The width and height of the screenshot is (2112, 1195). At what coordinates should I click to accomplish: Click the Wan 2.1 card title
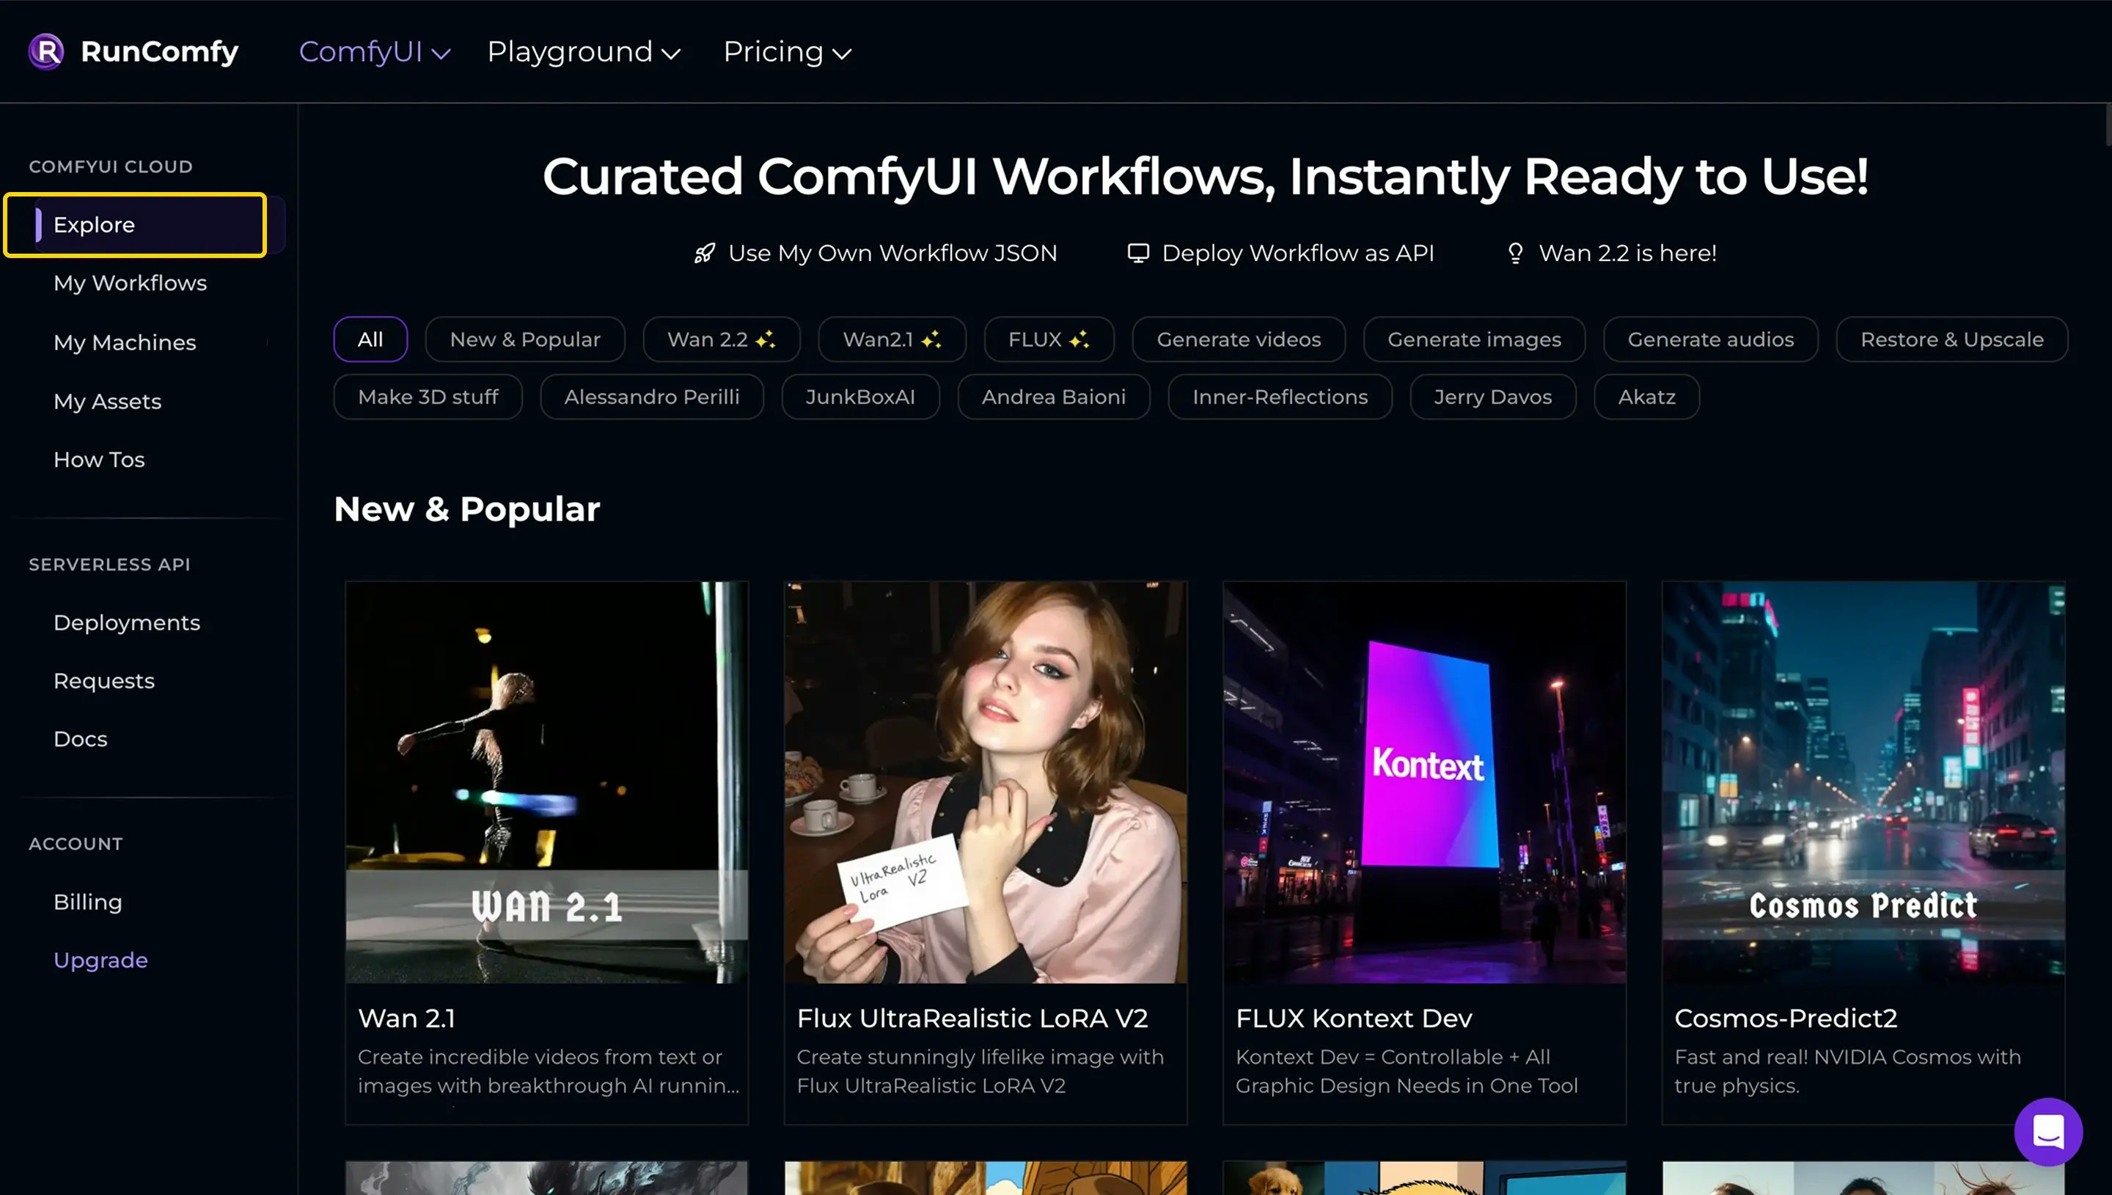pos(406,1018)
